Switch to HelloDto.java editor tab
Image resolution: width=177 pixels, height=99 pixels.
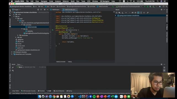click(x=56, y=10)
